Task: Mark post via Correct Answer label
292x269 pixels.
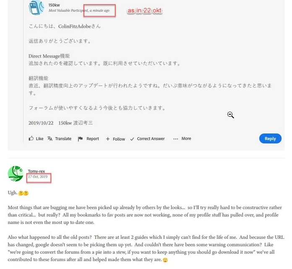Action: (151, 138)
